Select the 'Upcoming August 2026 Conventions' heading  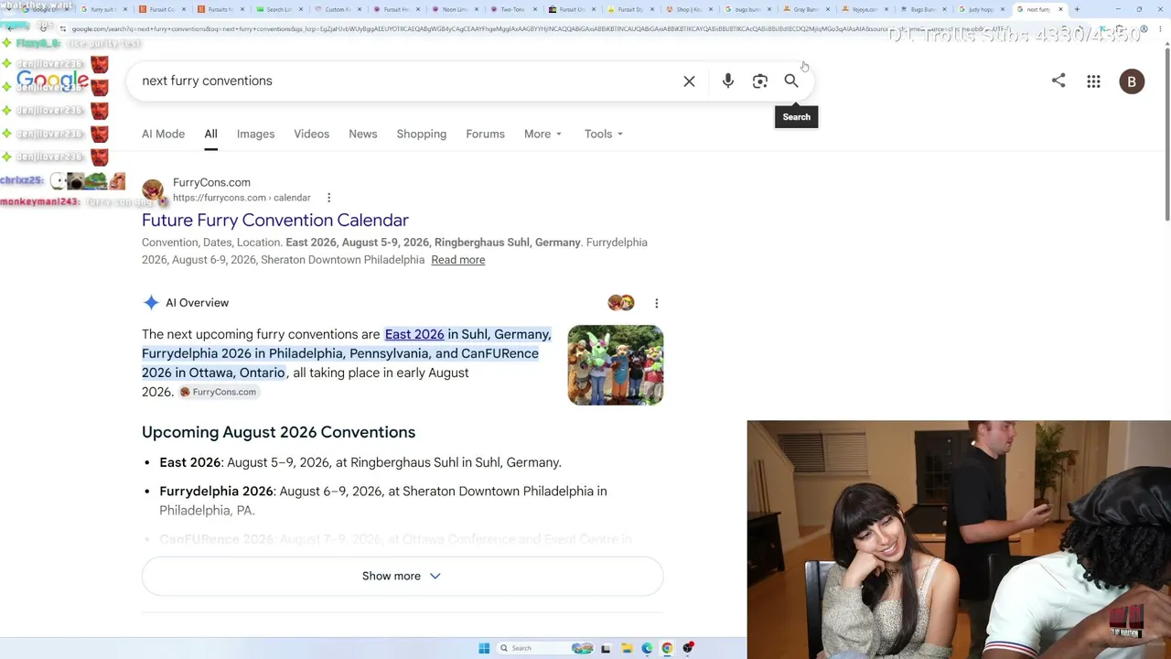click(x=278, y=432)
